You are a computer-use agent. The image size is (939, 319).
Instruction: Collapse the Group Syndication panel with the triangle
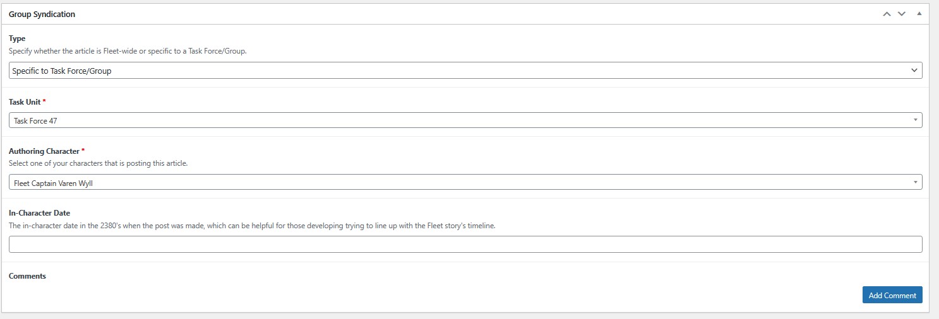[919, 14]
